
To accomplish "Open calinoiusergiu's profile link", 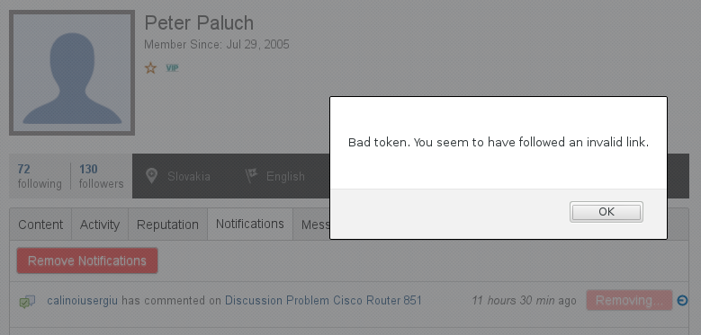I will [82, 300].
